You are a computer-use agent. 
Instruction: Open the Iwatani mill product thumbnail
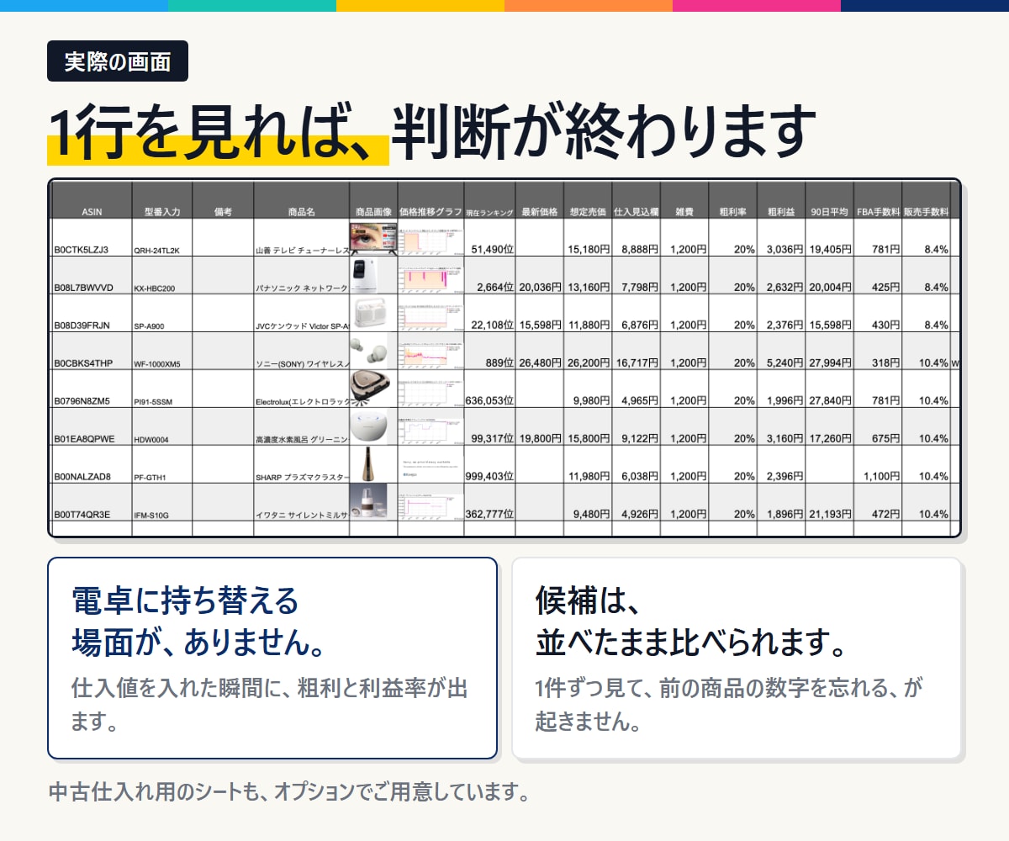point(369,500)
